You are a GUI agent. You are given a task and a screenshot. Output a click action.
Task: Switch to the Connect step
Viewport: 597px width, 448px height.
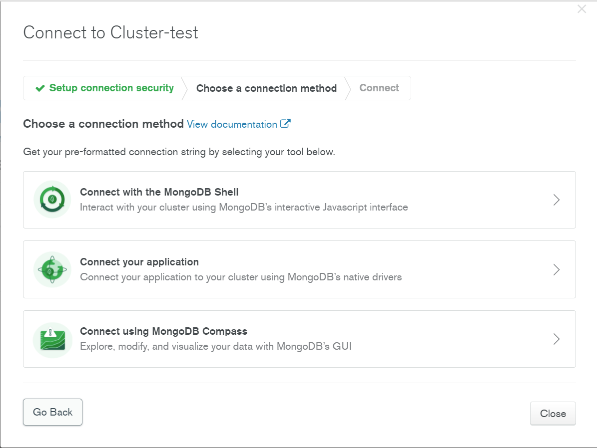[379, 88]
